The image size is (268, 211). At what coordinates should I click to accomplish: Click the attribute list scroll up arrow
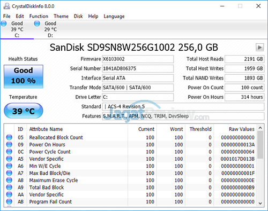260,128
